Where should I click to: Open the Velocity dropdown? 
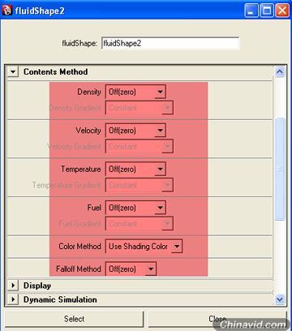tap(135, 131)
